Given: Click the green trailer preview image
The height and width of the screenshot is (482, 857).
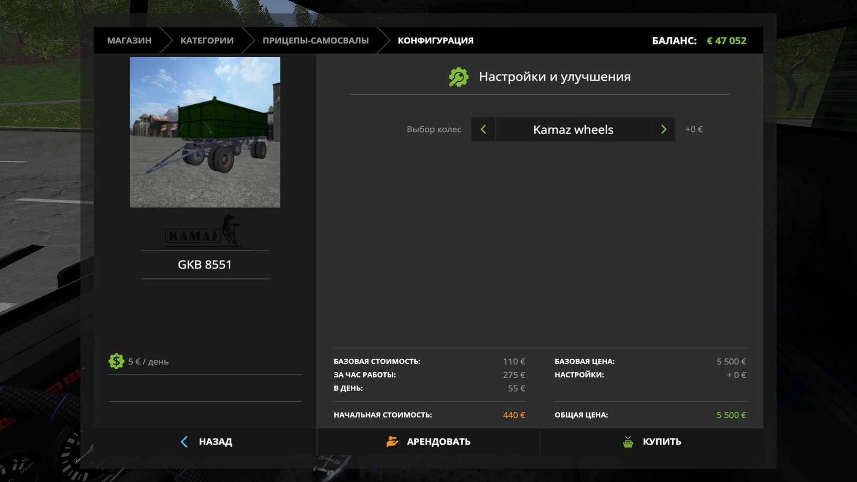Looking at the screenshot, I should pos(205,132).
